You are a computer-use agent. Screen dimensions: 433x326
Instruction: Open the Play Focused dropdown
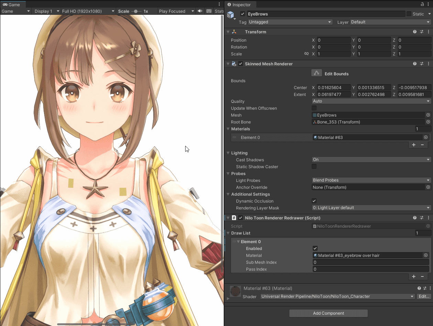176,11
